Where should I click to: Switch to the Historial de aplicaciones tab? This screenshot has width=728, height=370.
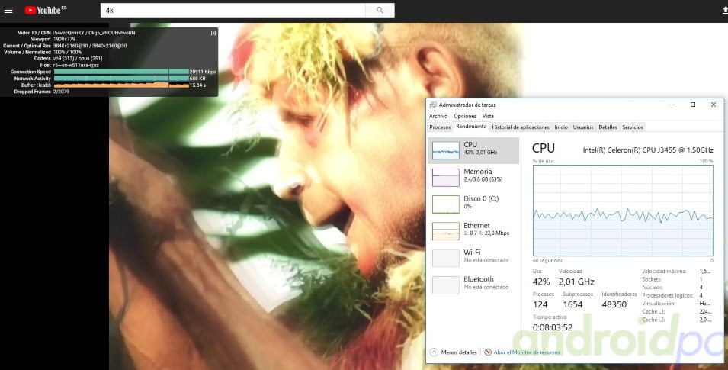tap(520, 127)
